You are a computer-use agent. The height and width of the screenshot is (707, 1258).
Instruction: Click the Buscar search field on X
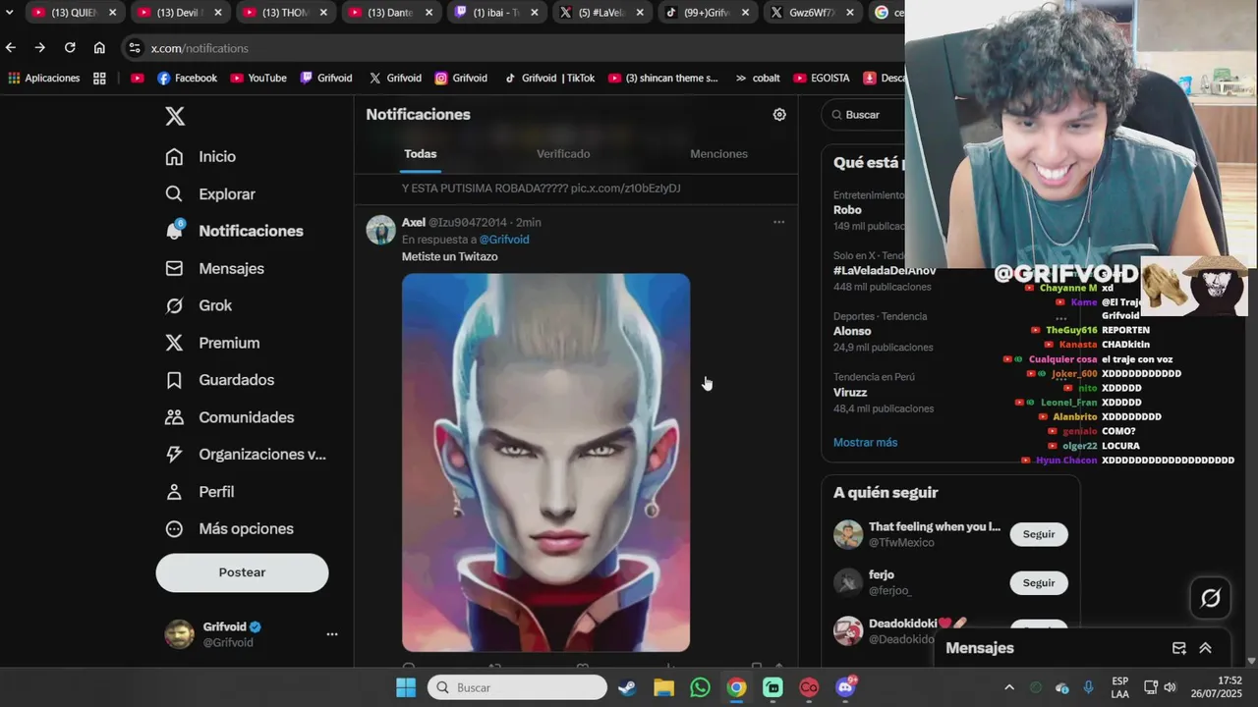coord(865,115)
